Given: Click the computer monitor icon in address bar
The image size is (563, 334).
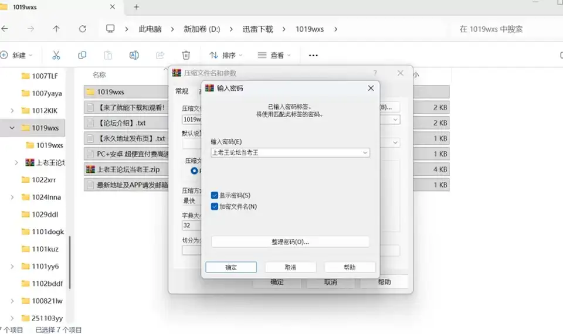Looking at the screenshot, I should click(x=110, y=29).
